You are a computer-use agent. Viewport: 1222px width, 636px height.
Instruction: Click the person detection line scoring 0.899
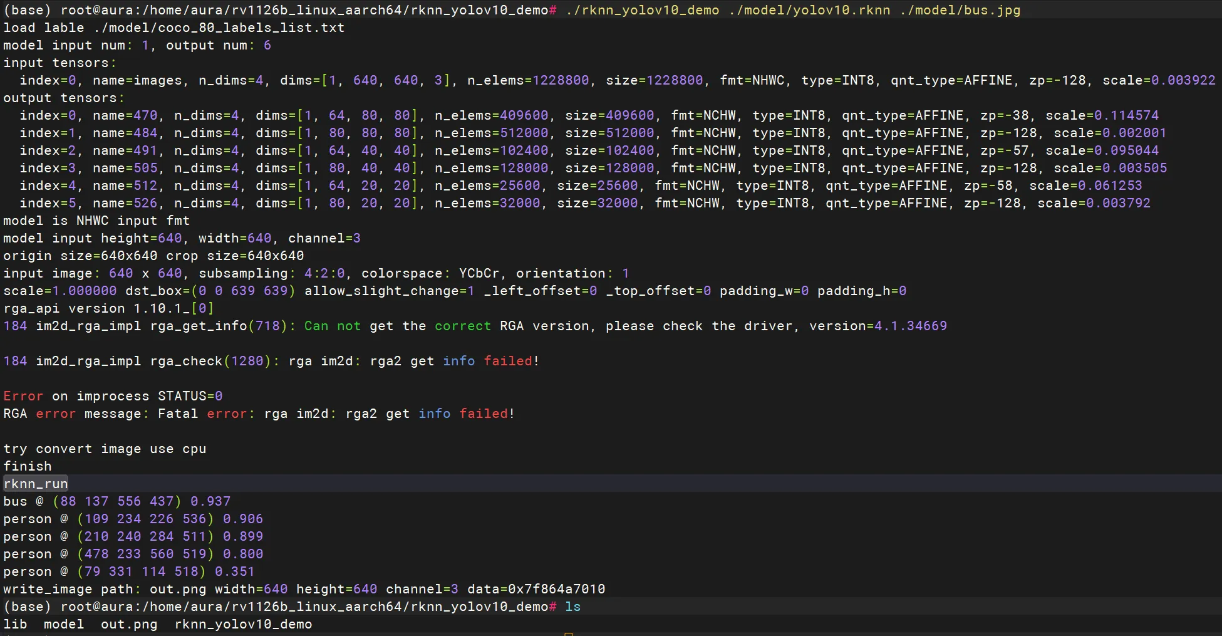point(133,536)
